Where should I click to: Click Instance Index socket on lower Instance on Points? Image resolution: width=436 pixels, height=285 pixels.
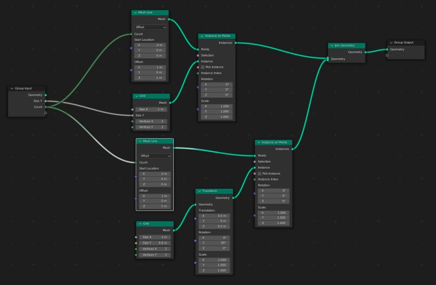point(255,179)
